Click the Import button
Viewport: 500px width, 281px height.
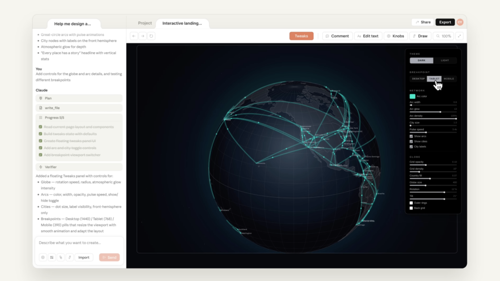click(x=84, y=258)
